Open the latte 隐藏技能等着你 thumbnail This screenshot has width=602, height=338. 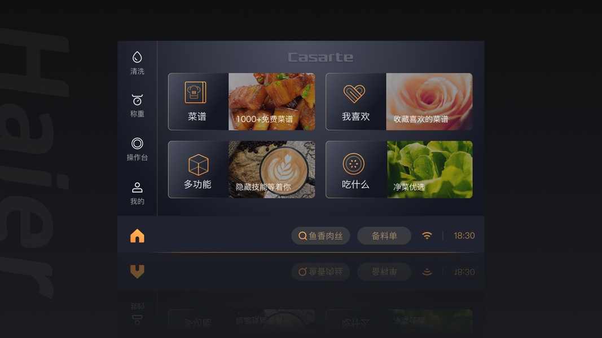272,170
